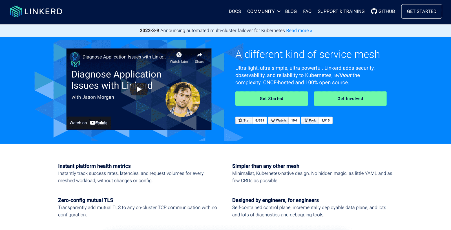
Task: Click the with Jason Morgan caption
Action: pos(93,97)
